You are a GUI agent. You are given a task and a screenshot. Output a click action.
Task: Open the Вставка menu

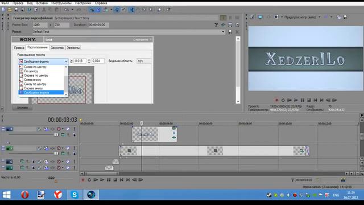(42, 3)
